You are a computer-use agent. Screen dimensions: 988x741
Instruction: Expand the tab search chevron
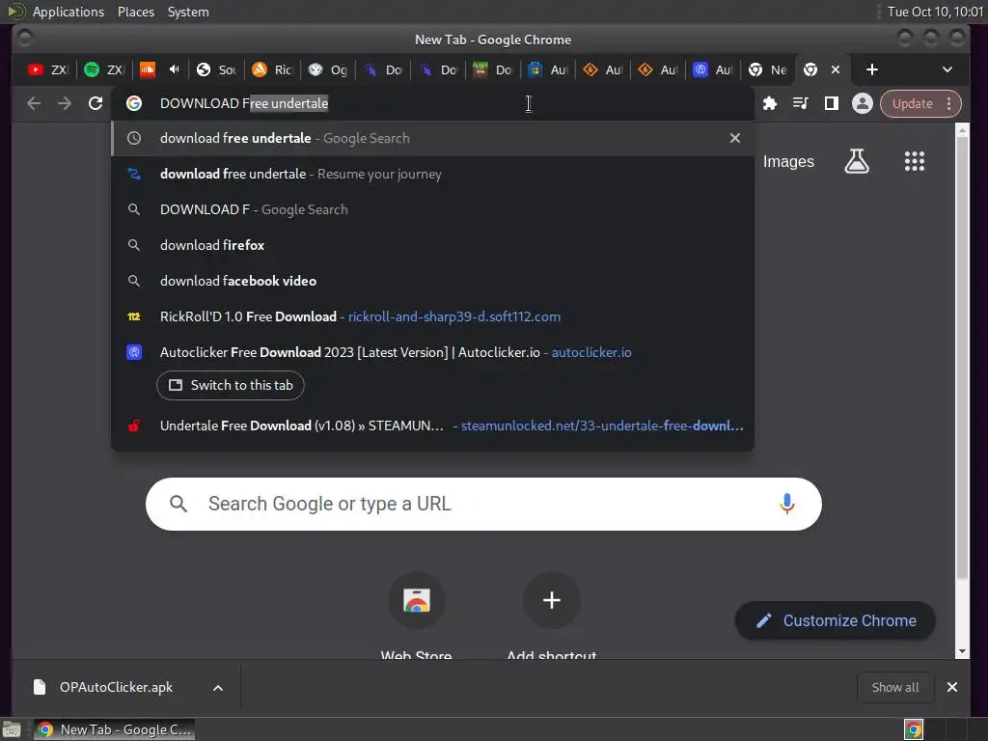coord(947,69)
